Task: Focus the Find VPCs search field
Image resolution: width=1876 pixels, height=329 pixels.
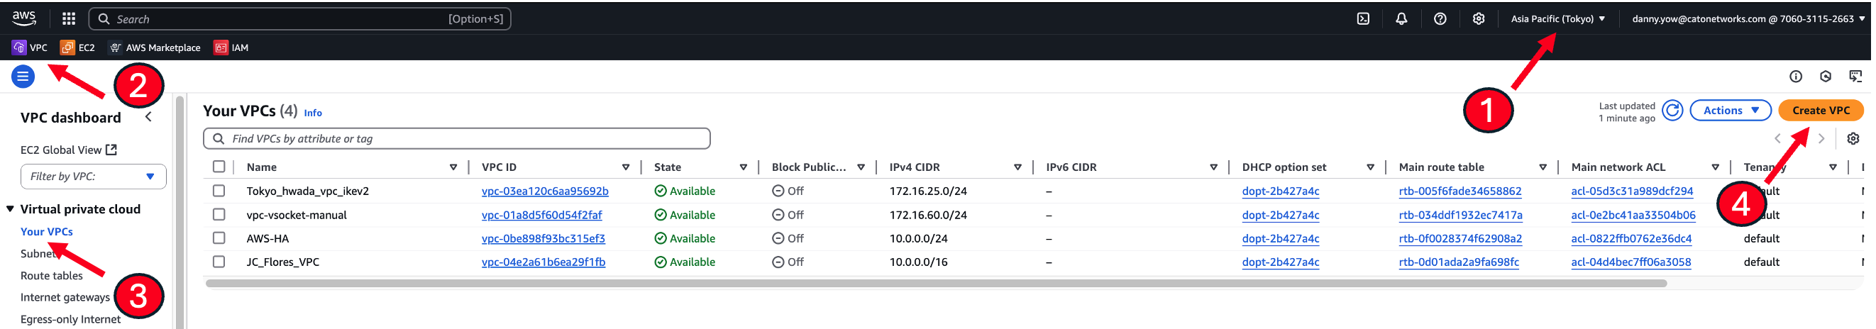Action: click(457, 139)
